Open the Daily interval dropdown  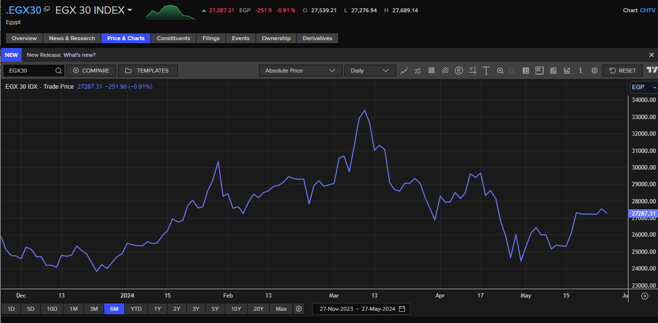coord(370,71)
